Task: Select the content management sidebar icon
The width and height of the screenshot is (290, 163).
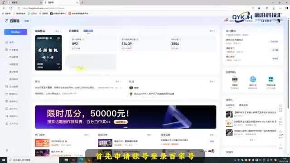Action: (7, 50)
